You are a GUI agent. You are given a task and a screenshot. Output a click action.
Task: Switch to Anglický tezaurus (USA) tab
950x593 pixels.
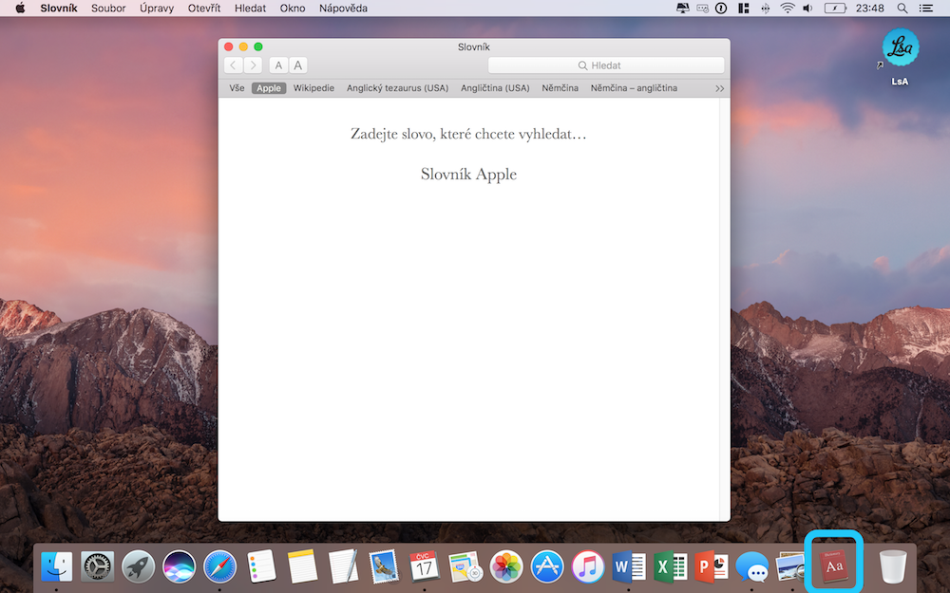coord(397,87)
